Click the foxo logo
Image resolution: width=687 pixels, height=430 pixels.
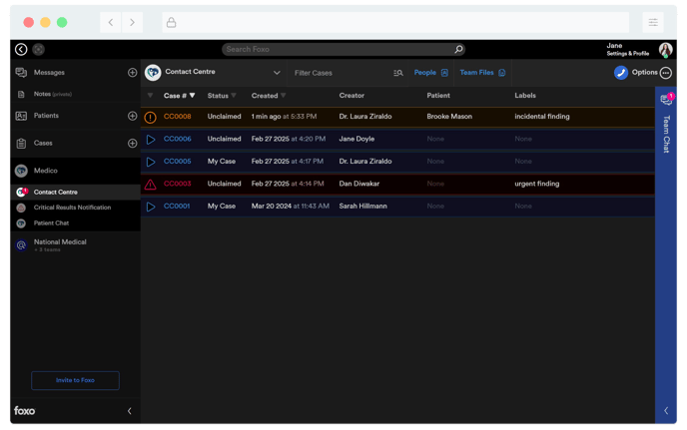[25, 411]
